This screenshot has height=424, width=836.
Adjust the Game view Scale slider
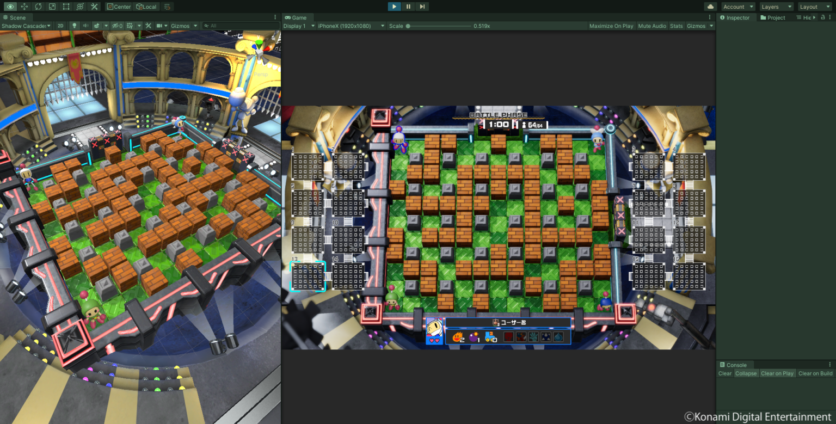point(408,26)
